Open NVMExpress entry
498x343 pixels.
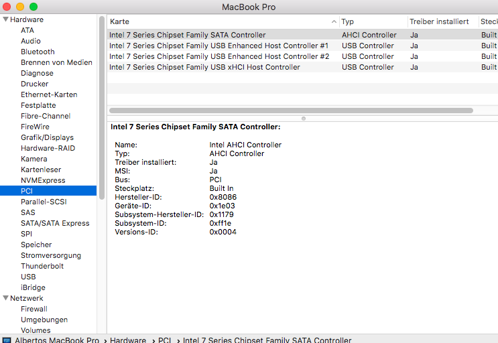coord(43,180)
